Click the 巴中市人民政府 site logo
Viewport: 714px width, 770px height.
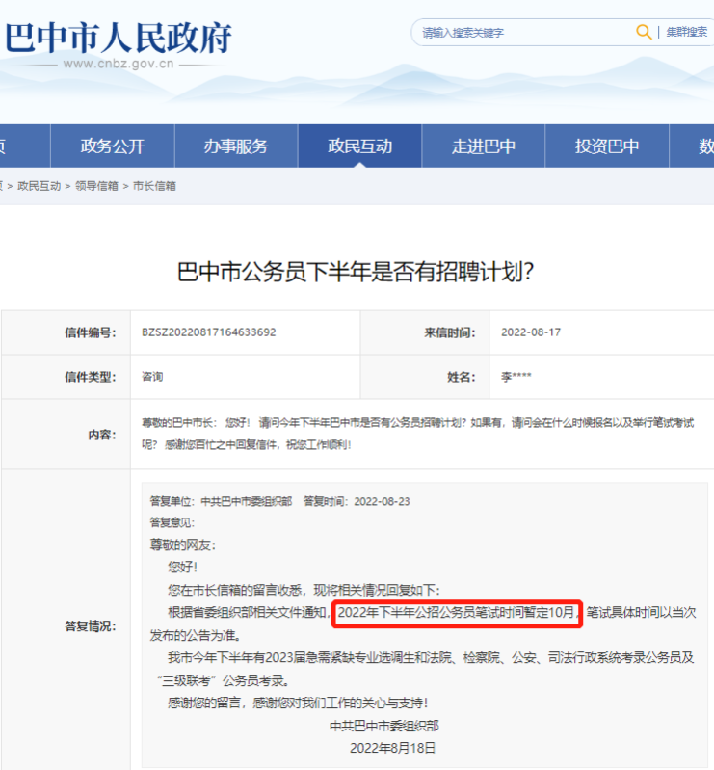119,37
